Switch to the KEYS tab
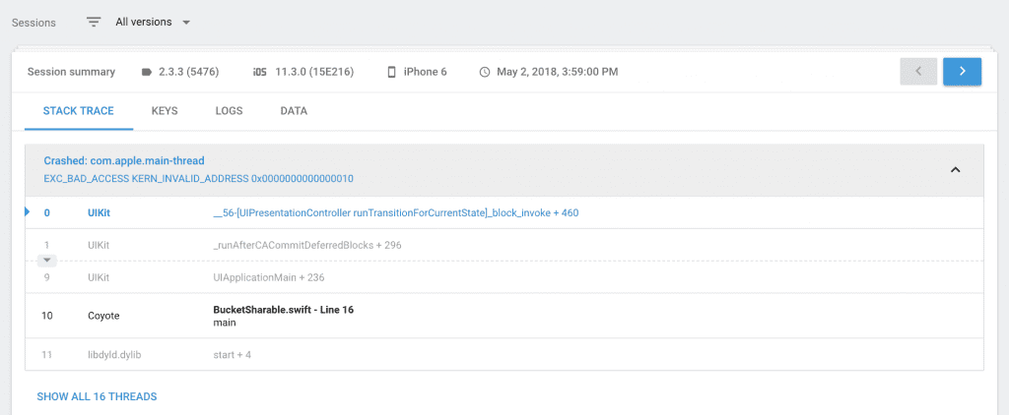The image size is (1009, 415). coord(165,111)
